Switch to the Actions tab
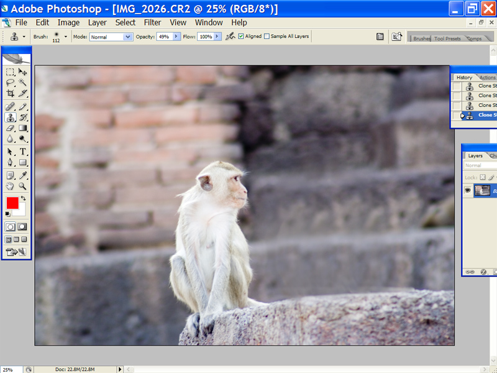Image resolution: width=497 pixels, height=373 pixels. tap(487, 78)
